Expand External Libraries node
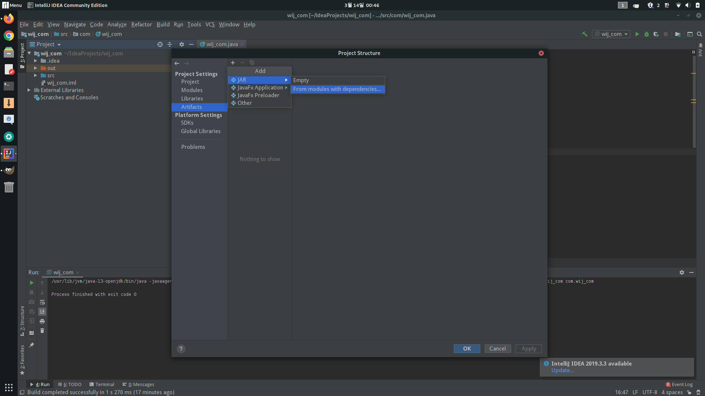The height and width of the screenshot is (396, 705). (29, 90)
